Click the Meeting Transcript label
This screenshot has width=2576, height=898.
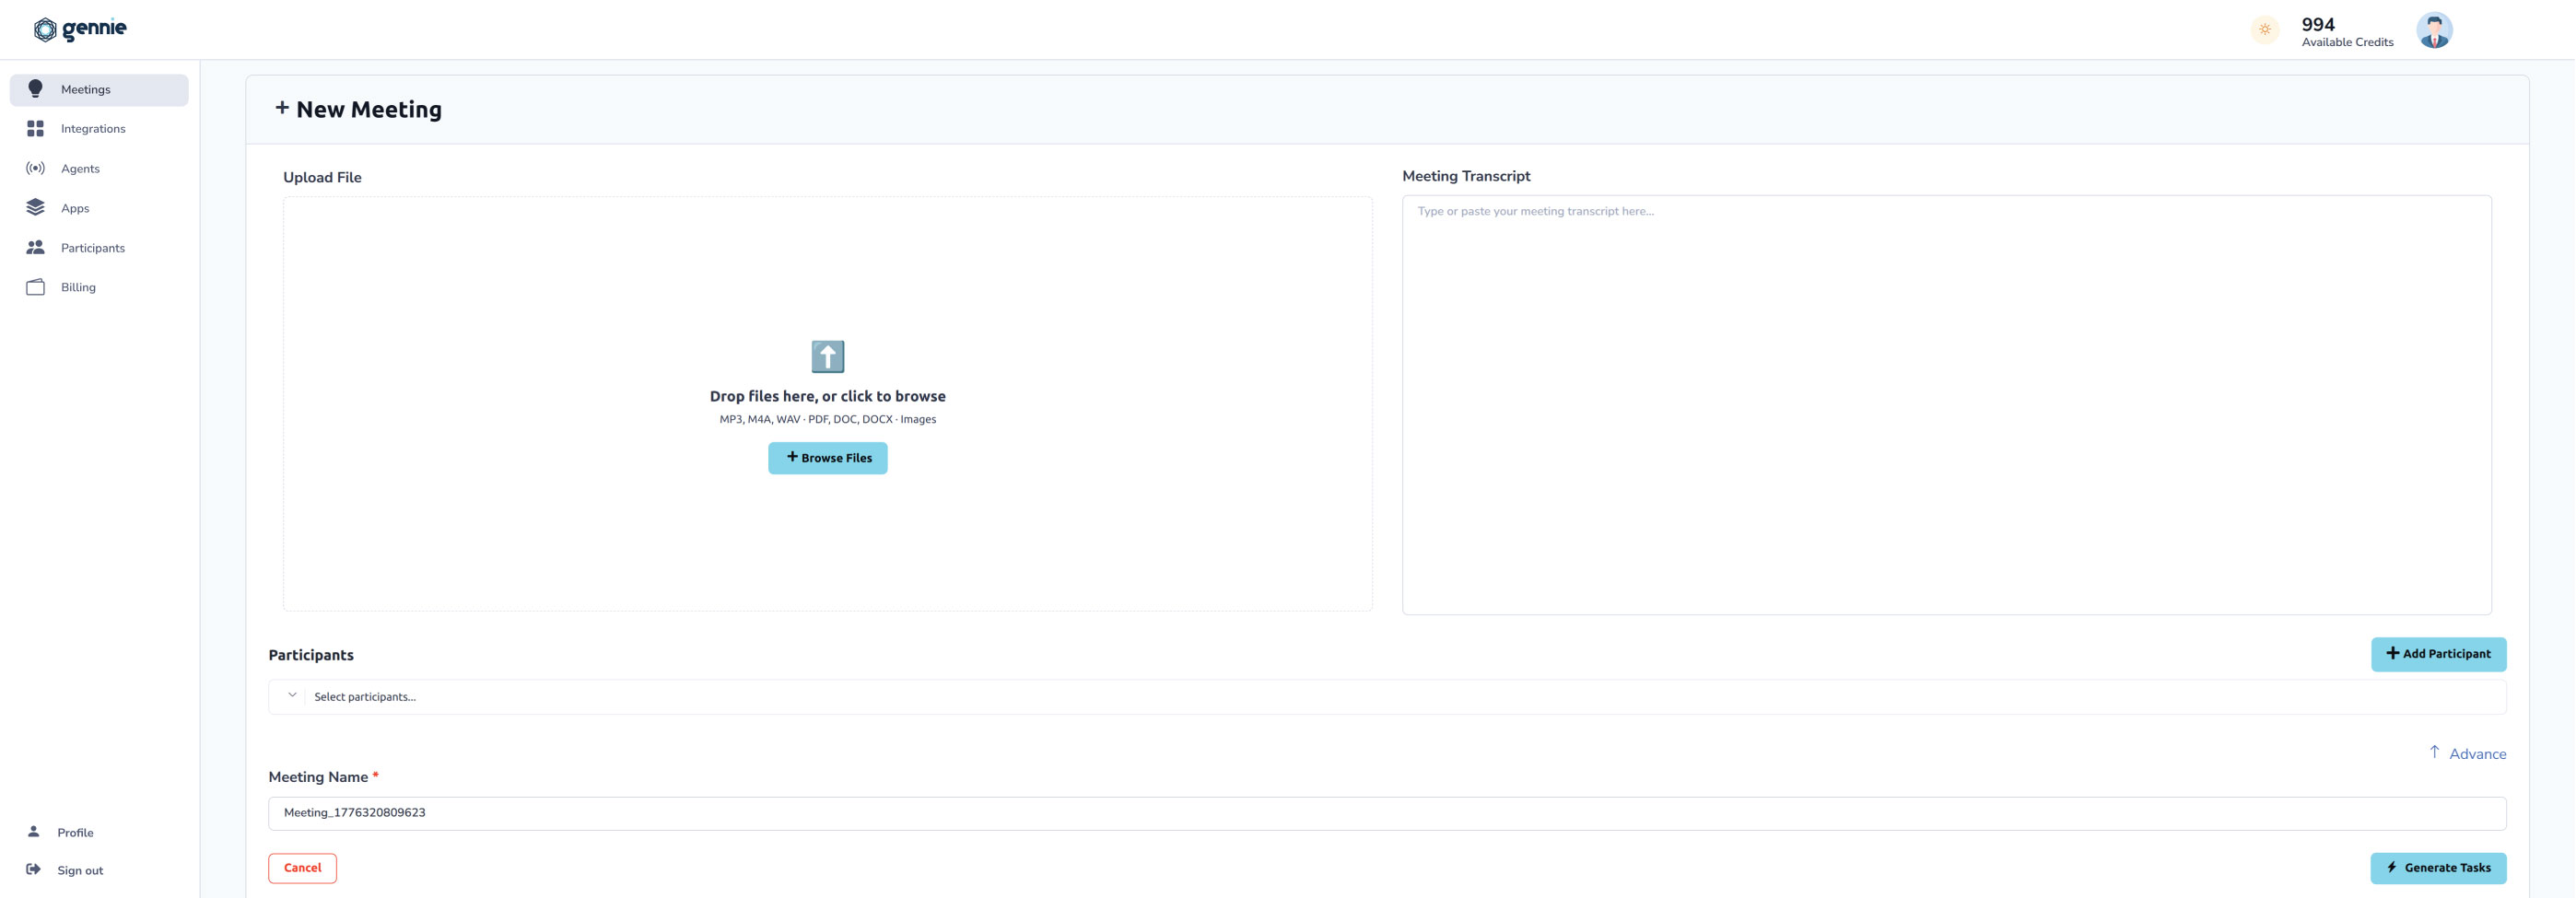pyautogui.click(x=1466, y=176)
